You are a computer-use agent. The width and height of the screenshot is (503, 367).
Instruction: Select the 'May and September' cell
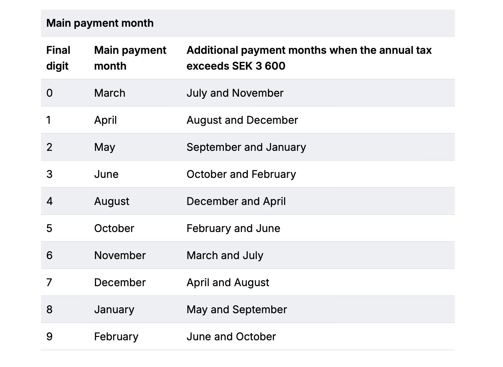point(237,310)
